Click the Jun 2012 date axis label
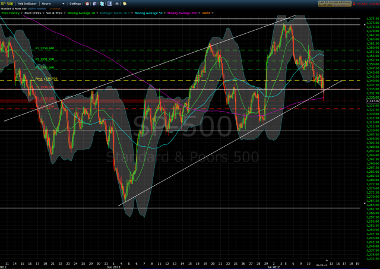380x269 pixels. click(113, 267)
